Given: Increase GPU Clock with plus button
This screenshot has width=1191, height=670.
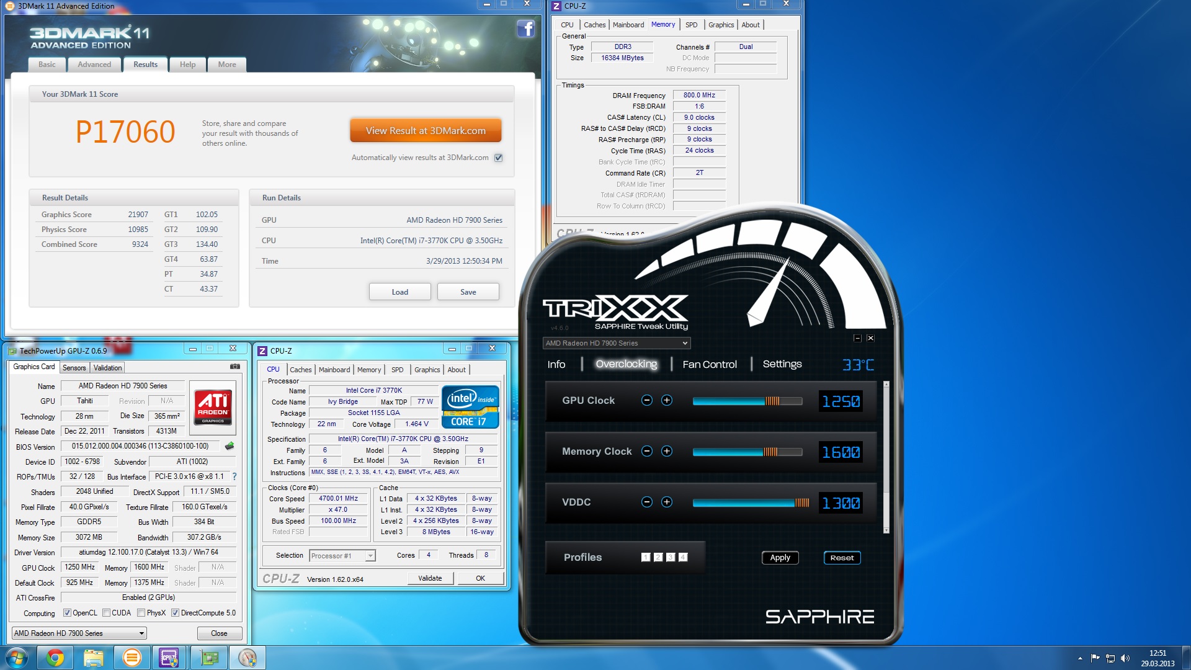Looking at the screenshot, I should point(667,400).
